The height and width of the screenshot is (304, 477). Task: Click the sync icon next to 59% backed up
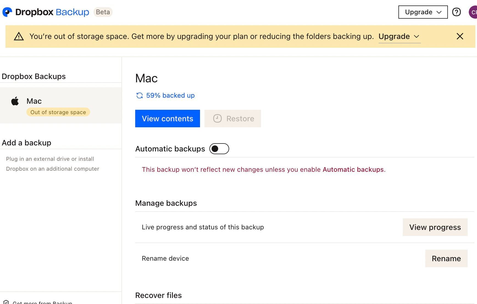[x=140, y=95]
